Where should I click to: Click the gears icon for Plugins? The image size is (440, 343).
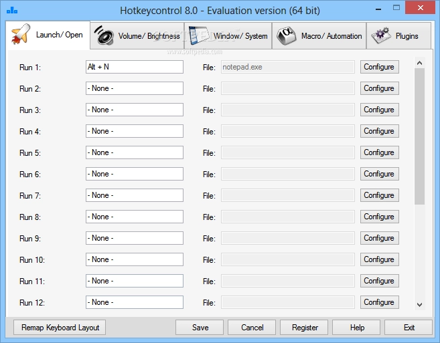pos(380,35)
